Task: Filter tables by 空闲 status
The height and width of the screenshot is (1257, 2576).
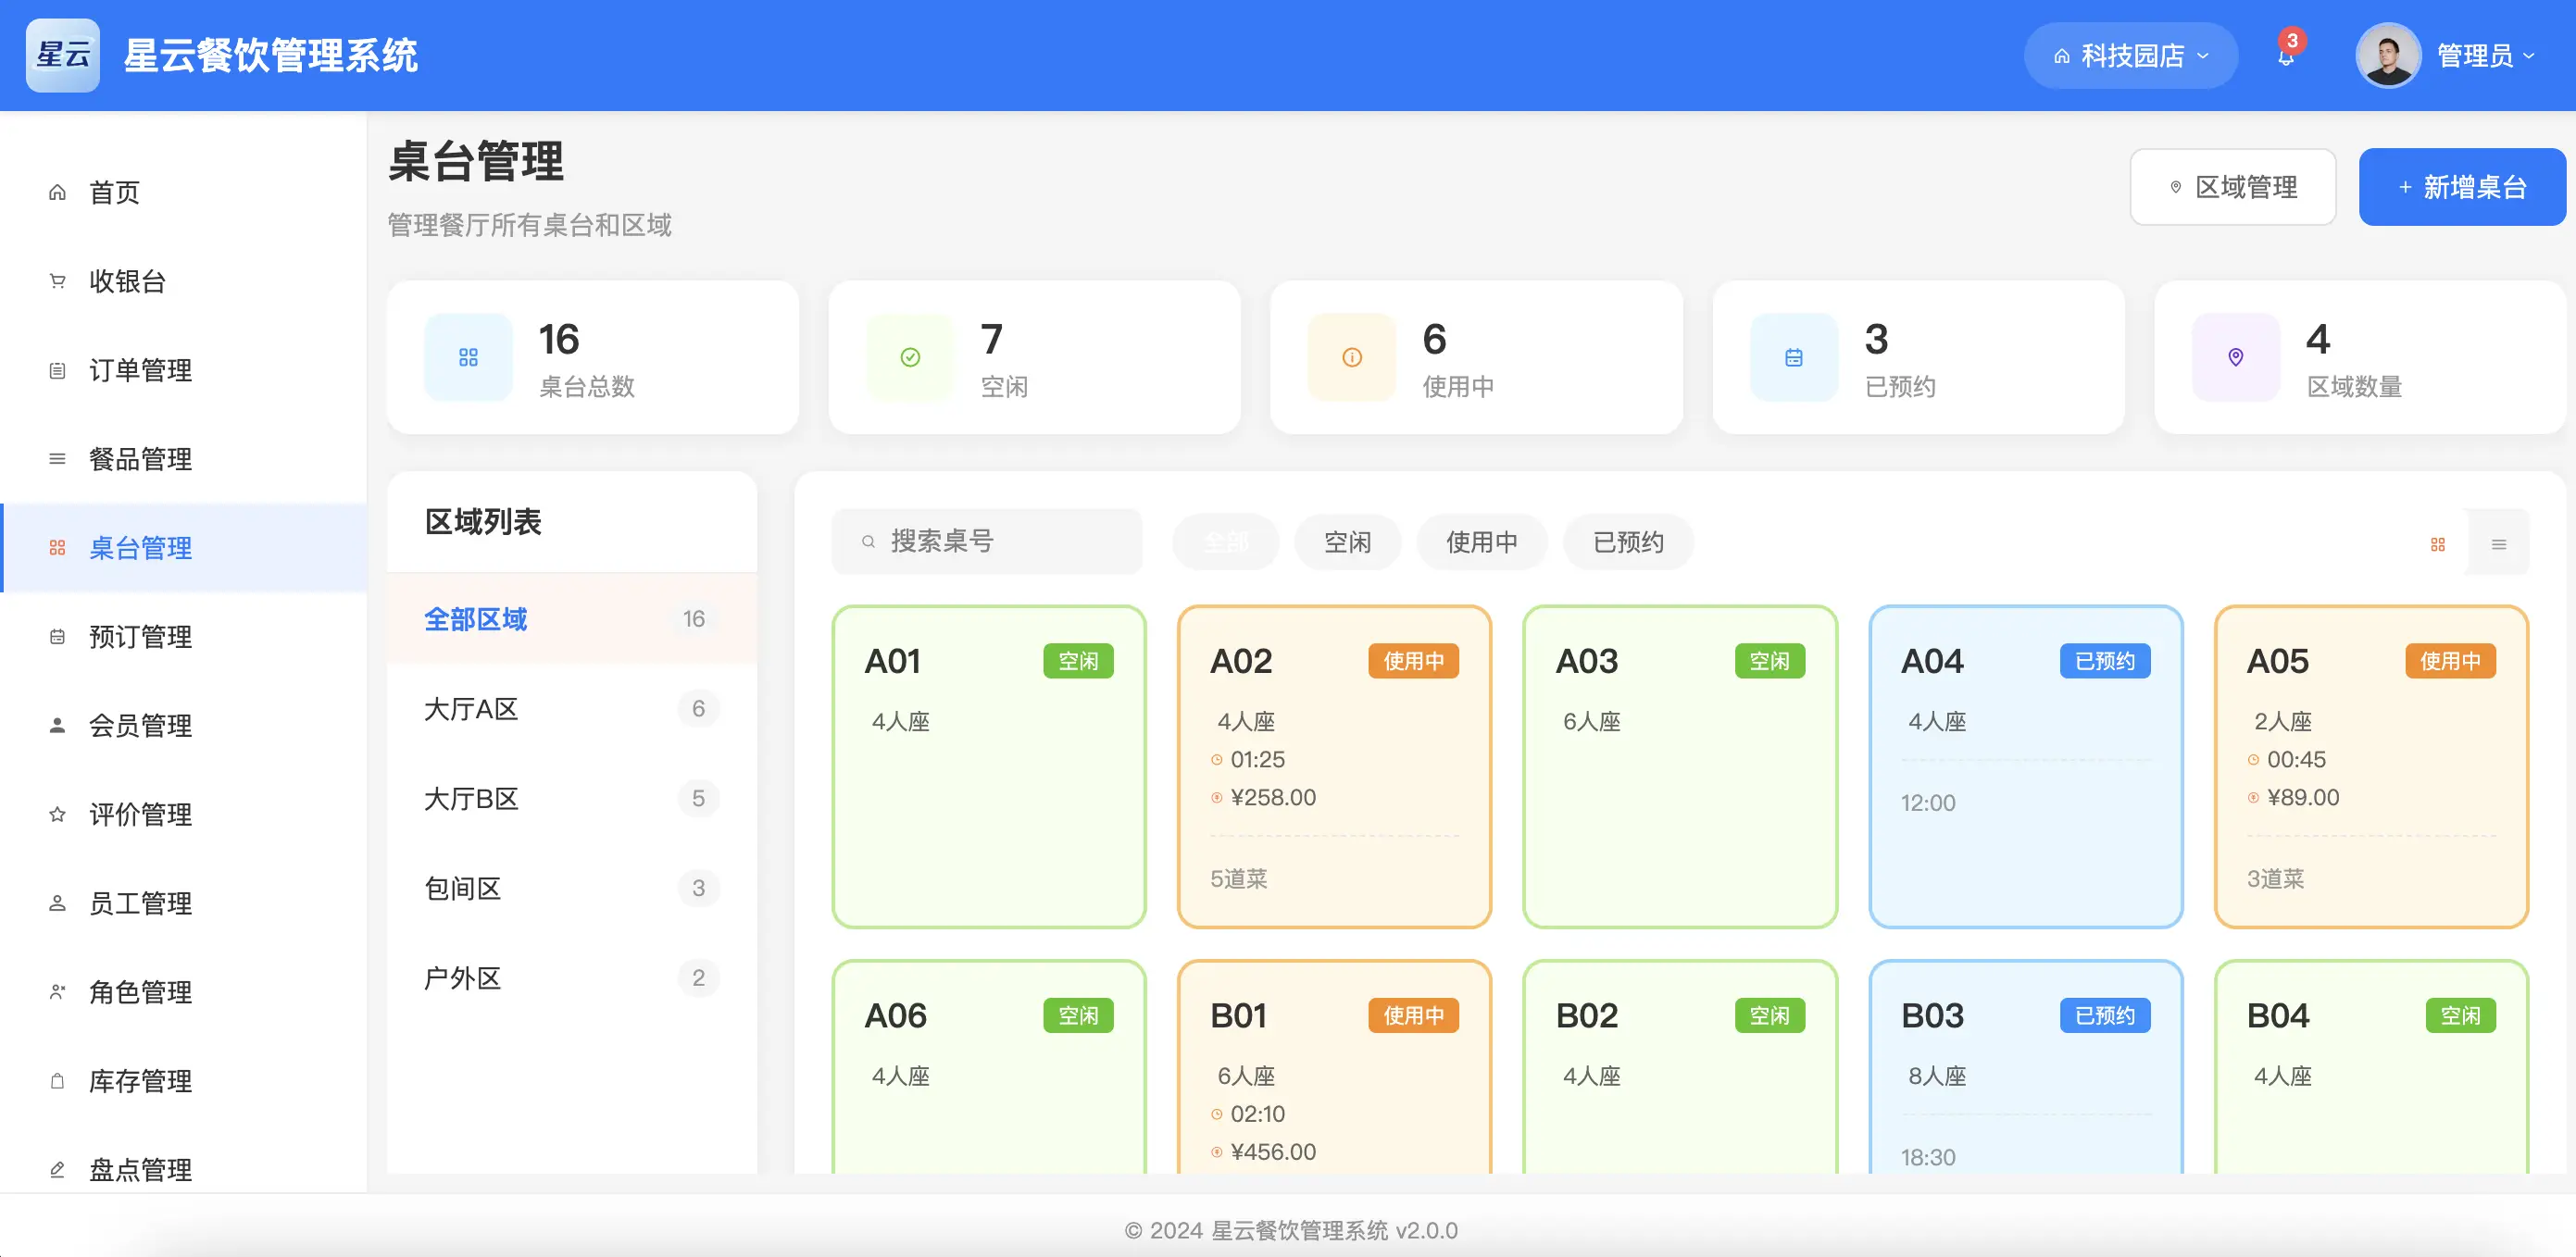Action: coord(1347,542)
